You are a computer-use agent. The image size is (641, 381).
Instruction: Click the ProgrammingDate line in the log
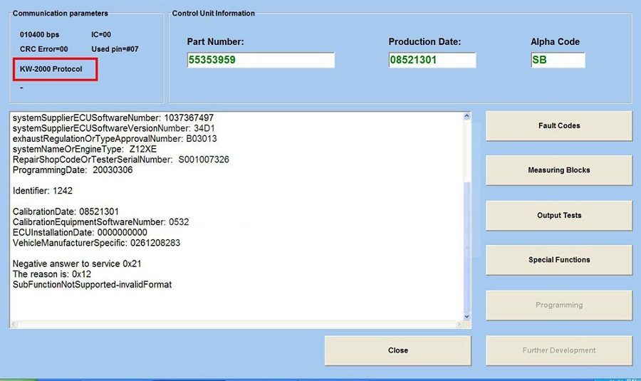coord(73,170)
